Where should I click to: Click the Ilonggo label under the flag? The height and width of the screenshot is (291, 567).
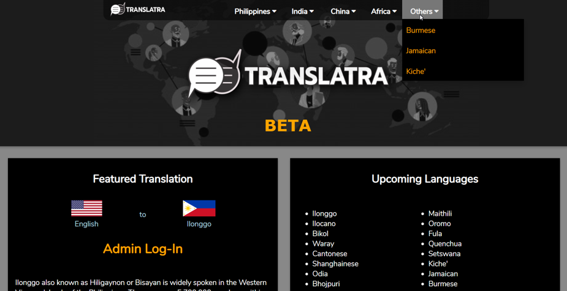(199, 224)
